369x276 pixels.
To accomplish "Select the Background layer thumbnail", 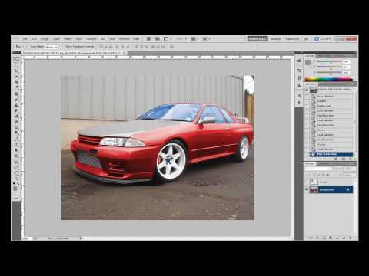I will [x=314, y=189].
